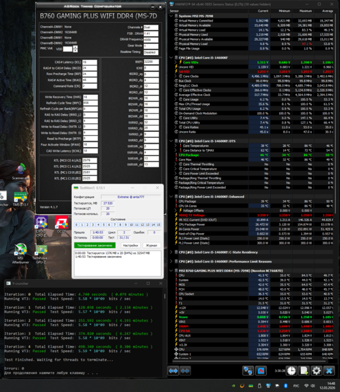The image size is (340, 392).
Task: Click Refresh Cycle Time (tRFC) value field
Action: click(x=90, y=103)
